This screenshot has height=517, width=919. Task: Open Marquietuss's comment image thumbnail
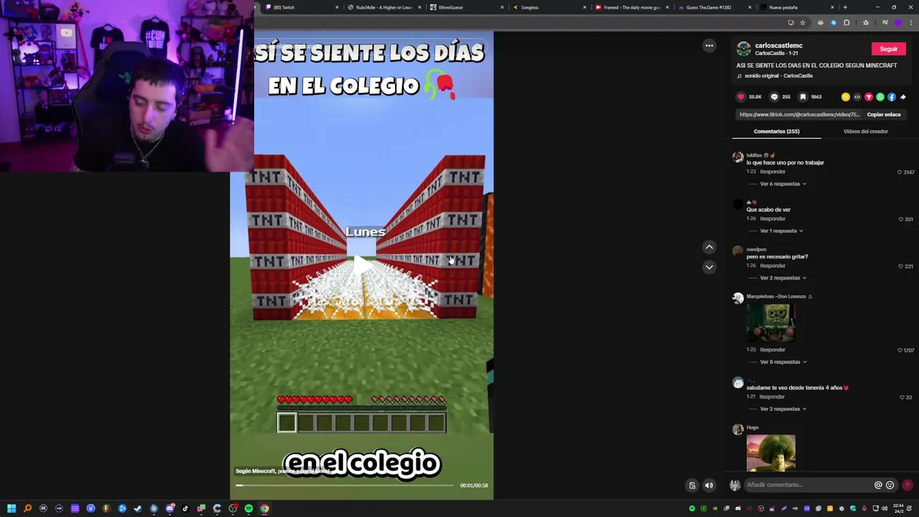pos(770,323)
